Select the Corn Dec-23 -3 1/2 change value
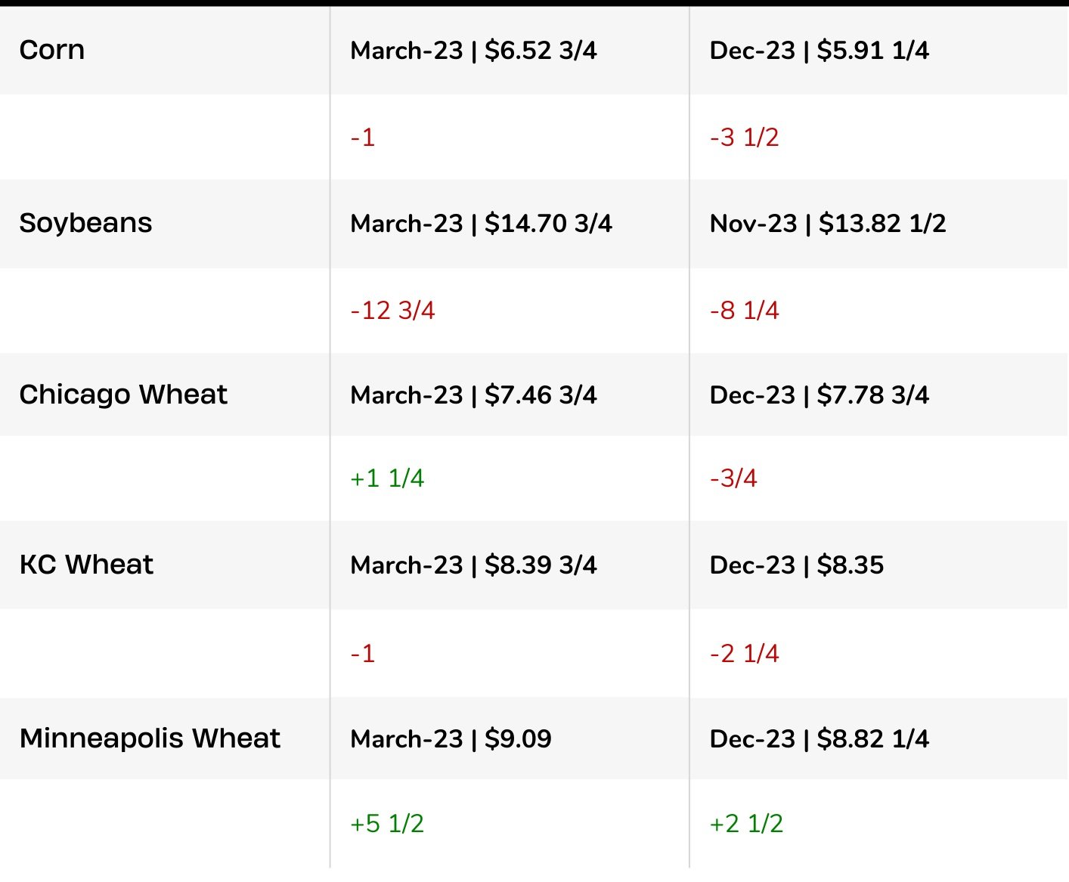Image resolution: width=1069 pixels, height=882 pixels. [x=745, y=138]
